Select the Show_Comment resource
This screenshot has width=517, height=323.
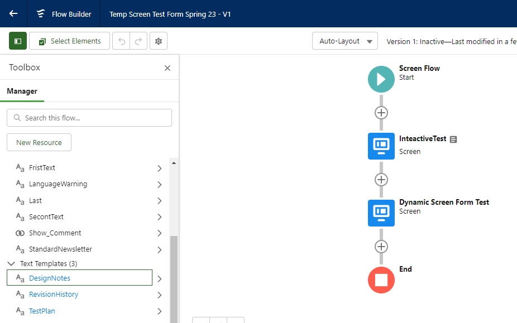click(55, 233)
